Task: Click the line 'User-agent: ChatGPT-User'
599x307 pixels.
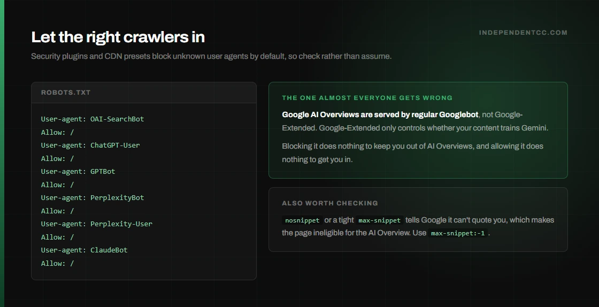Action: pyautogui.click(x=90, y=145)
